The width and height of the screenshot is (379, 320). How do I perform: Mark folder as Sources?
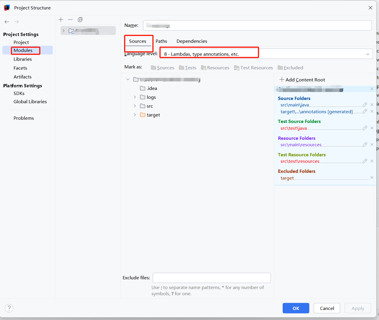click(162, 68)
